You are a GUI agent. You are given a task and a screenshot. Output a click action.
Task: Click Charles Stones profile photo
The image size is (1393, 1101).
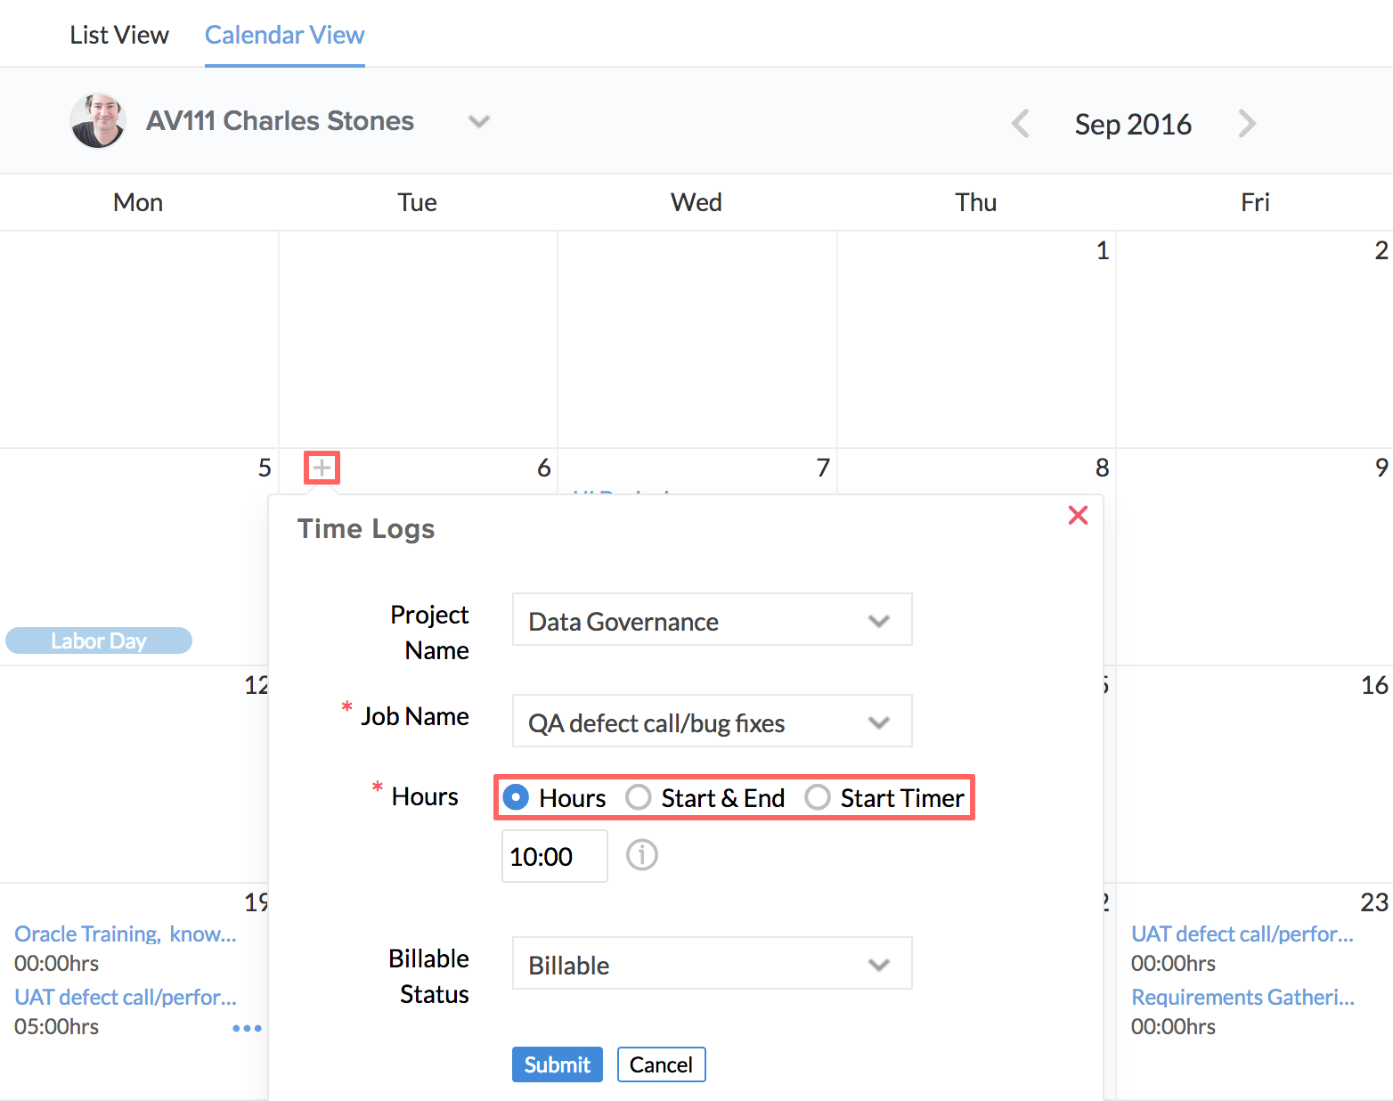coord(97,120)
